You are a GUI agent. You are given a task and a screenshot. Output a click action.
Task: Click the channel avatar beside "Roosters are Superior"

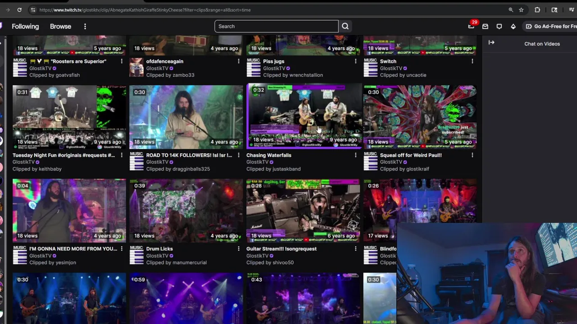(20, 67)
